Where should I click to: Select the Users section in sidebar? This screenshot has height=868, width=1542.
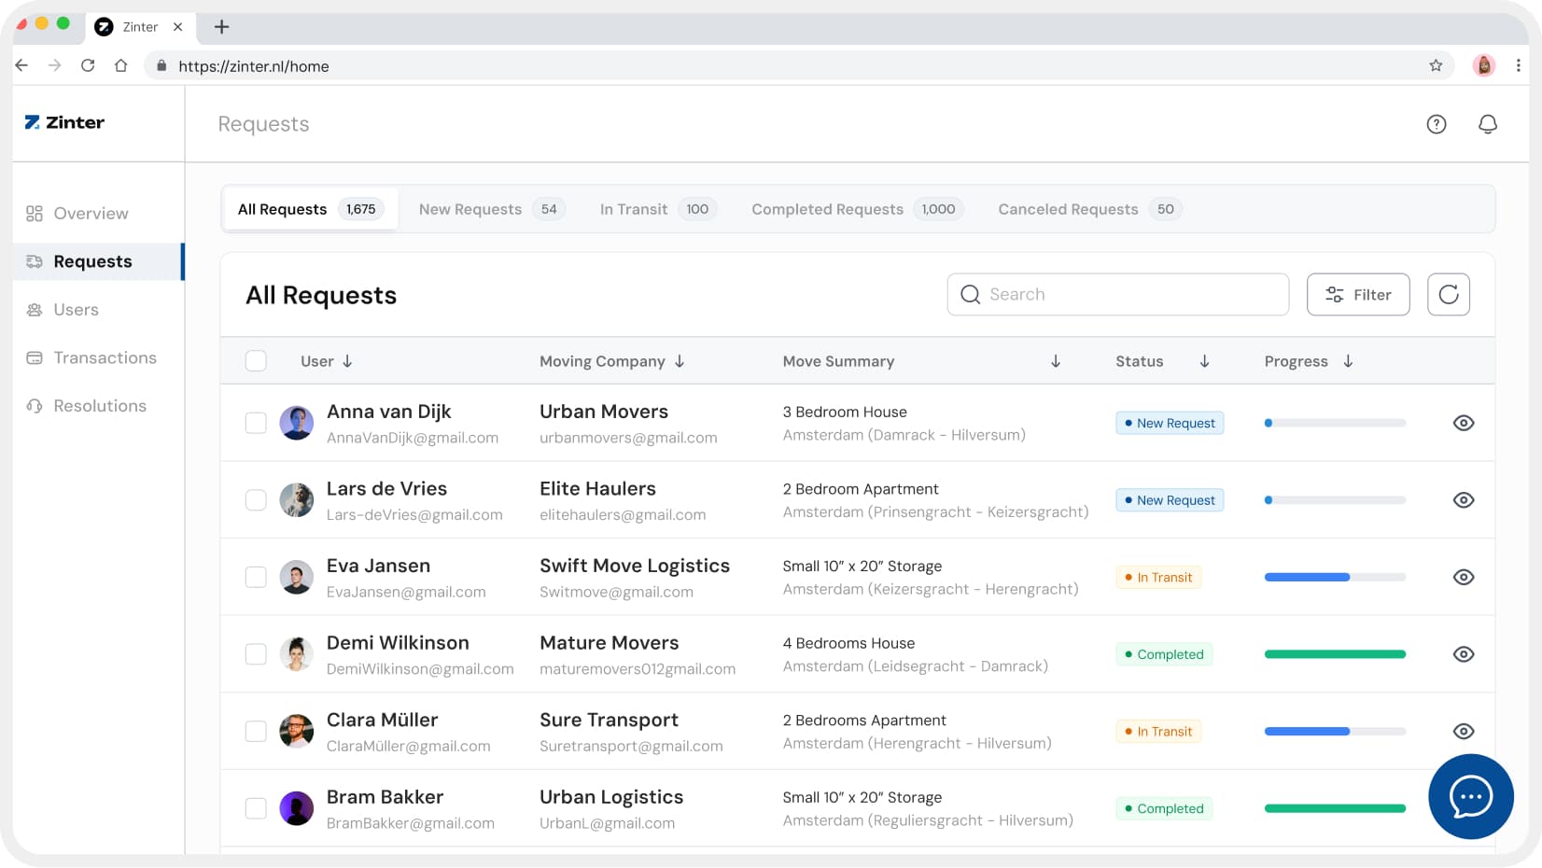tap(76, 309)
